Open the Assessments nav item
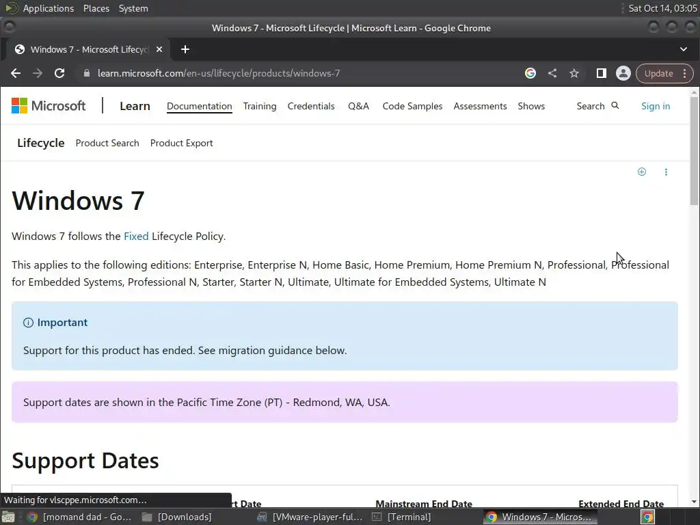Viewport: 700px width, 525px height. click(x=481, y=106)
